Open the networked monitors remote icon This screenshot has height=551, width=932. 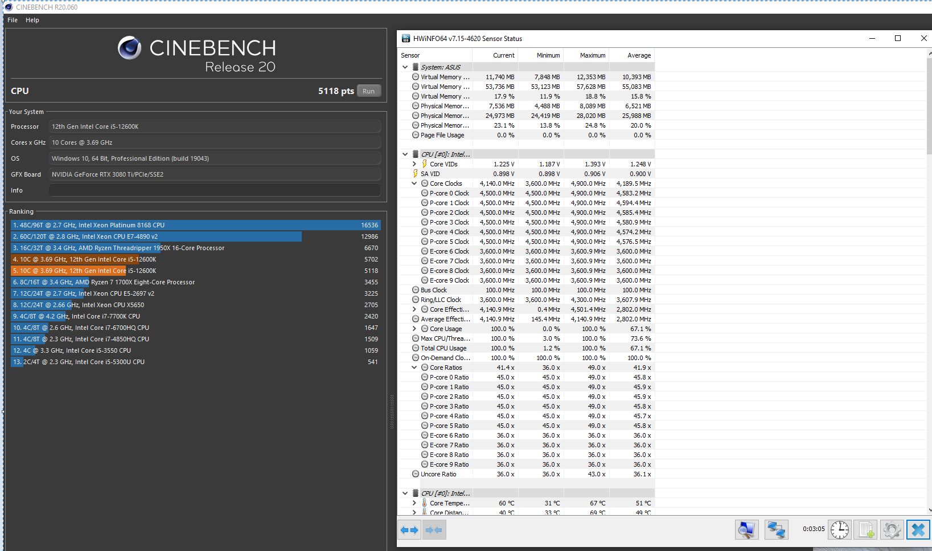coord(775,530)
